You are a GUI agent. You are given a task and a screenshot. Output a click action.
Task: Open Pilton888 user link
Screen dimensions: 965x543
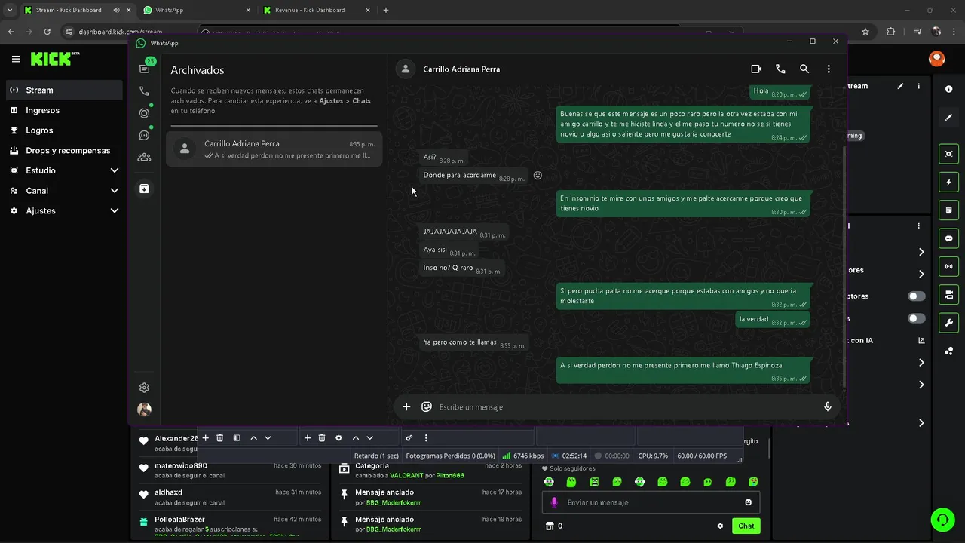pos(450,476)
